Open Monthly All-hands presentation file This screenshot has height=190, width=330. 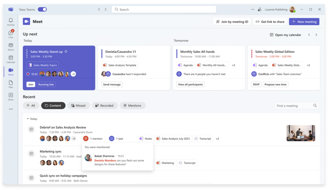[x=212, y=65]
